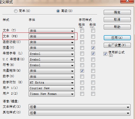Toggle bold checkbox for 变量(V)
This screenshot has height=119, width=135.
82,48
